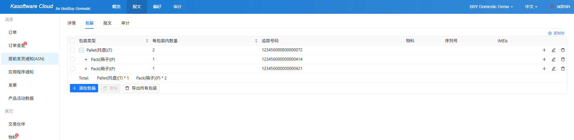Open the 偏好 top menu
The image size is (574, 140).
[x=157, y=7]
